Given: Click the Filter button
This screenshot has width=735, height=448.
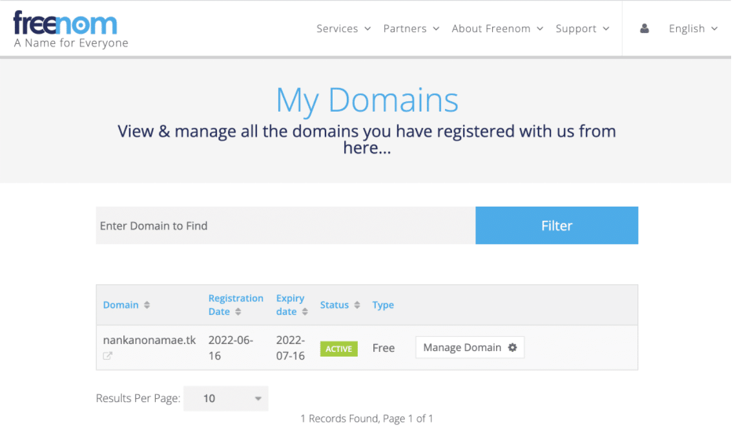Looking at the screenshot, I should pos(556,225).
